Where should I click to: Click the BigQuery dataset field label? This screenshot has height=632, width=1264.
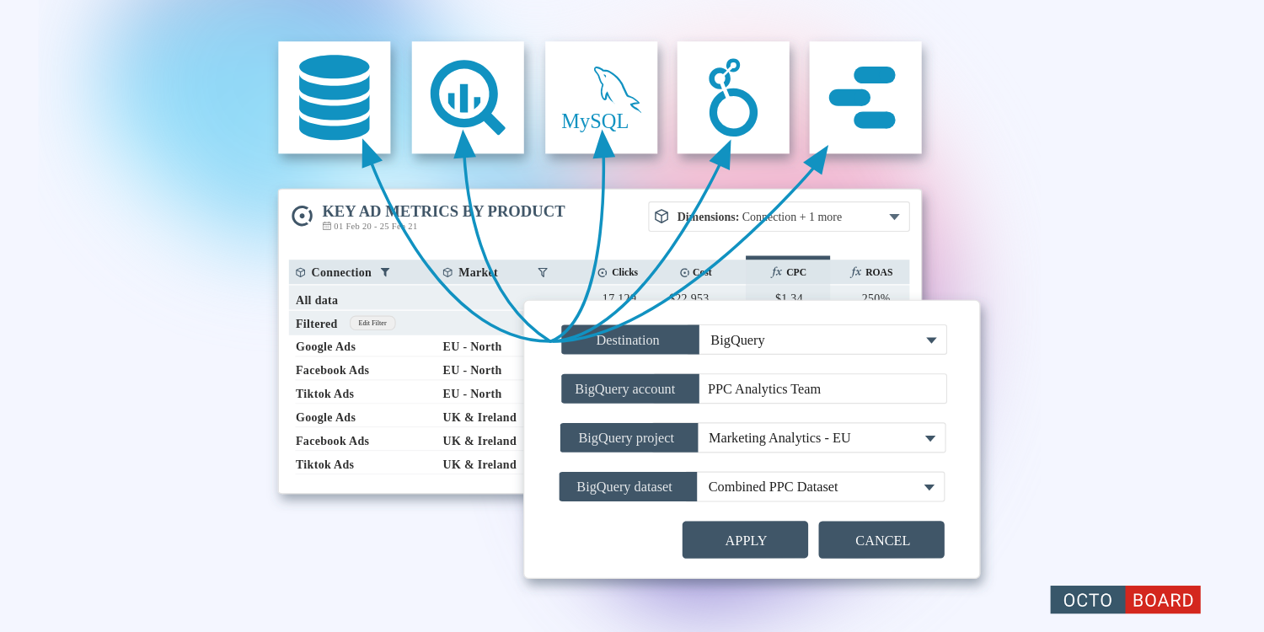pos(629,487)
